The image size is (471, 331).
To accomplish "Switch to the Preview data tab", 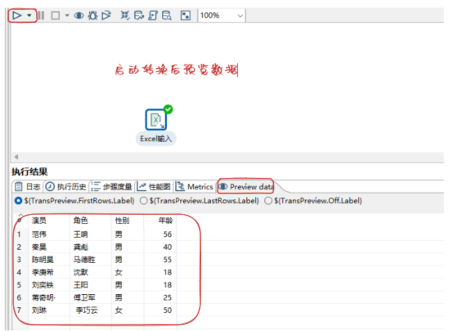I will [x=246, y=186].
